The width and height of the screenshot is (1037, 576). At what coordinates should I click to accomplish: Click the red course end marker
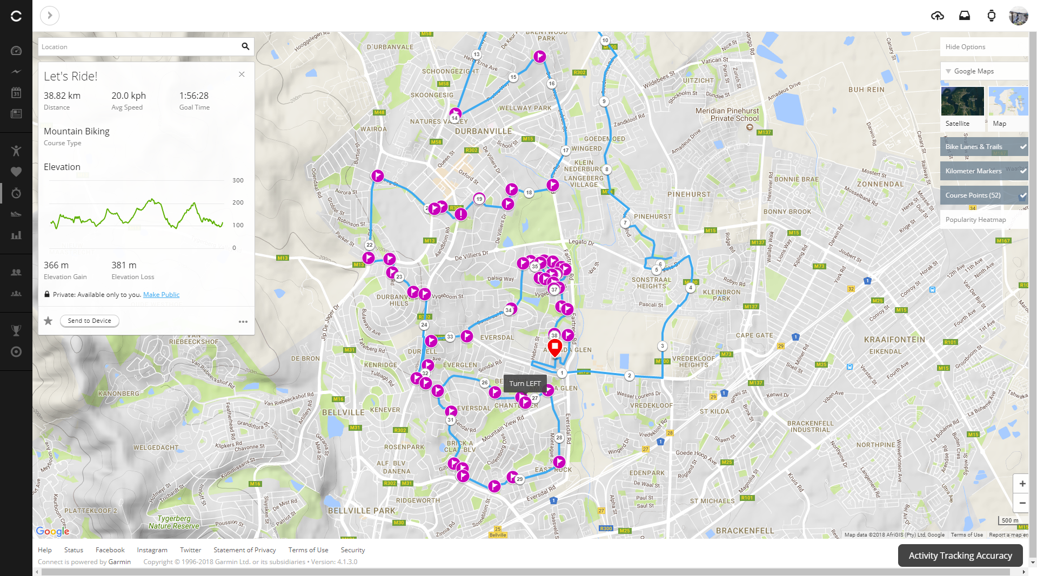pos(555,348)
